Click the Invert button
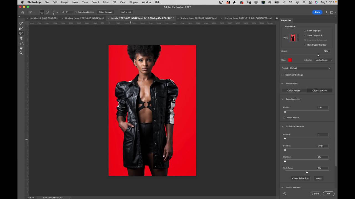 coord(319,178)
